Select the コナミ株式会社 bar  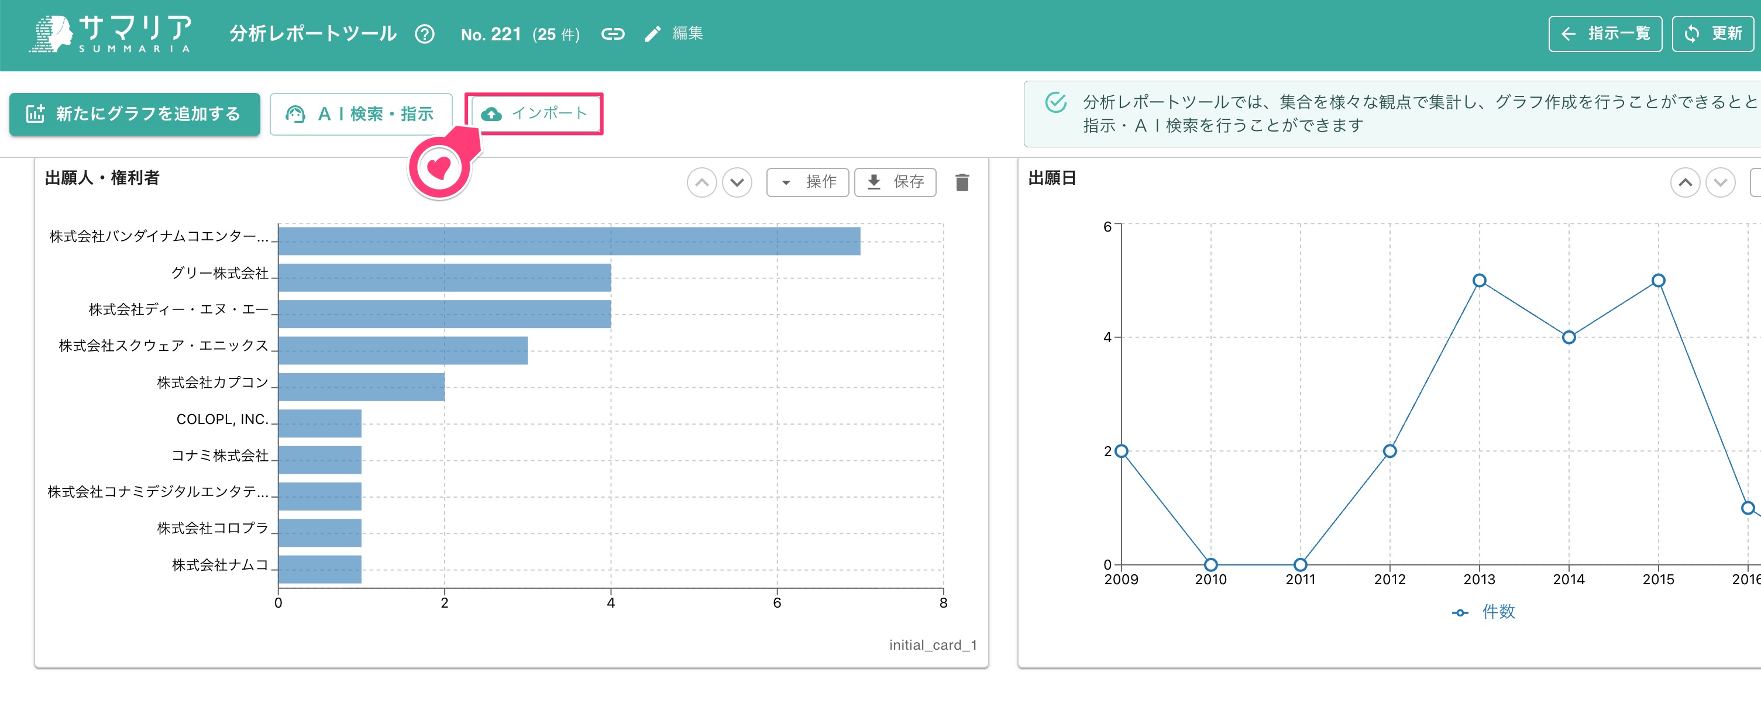click(320, 460)
